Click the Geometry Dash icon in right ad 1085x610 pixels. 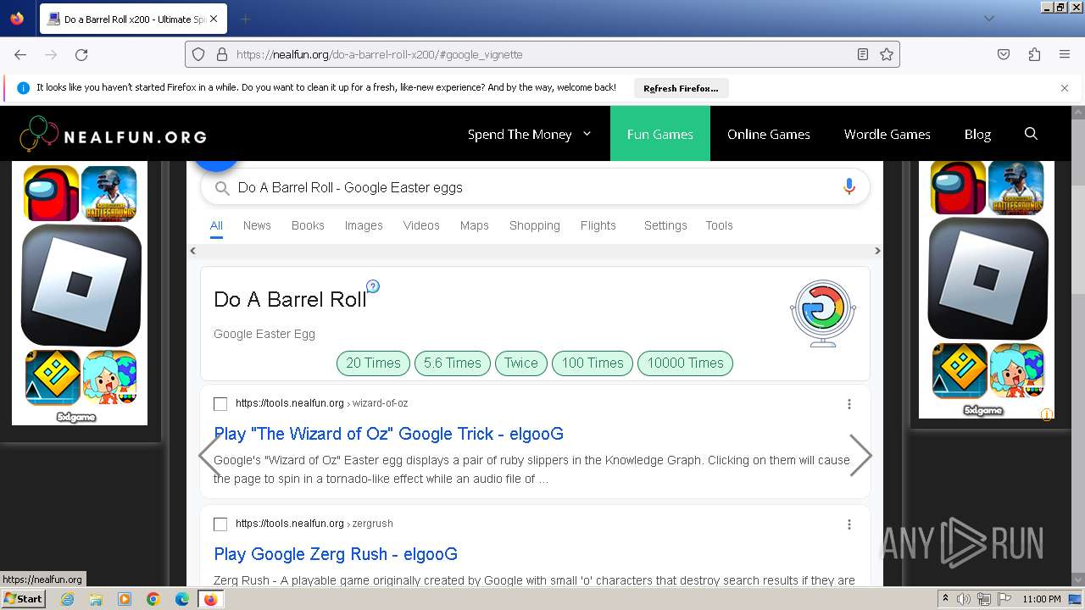960,370
